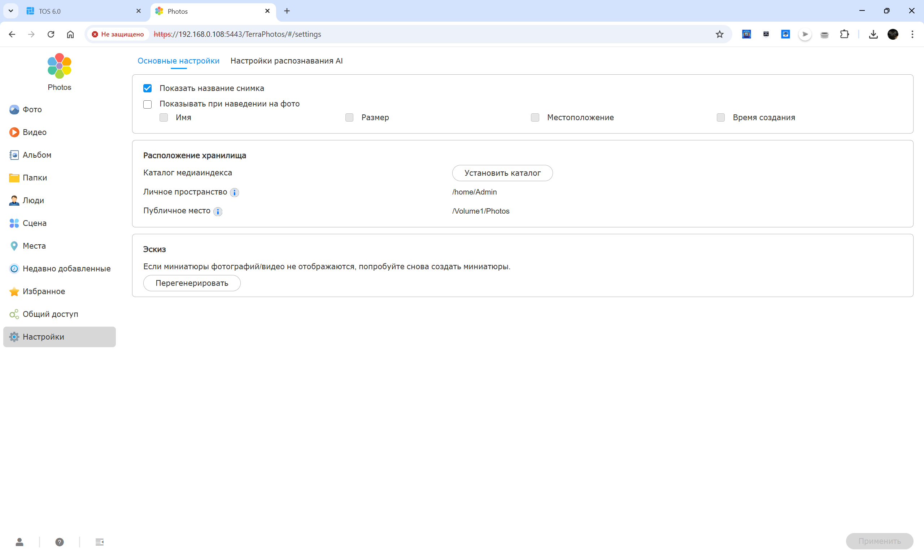This screenshot has width=924, height=550.
Task: Open Общий доступ sharing page
Action: tap(50, 314)
